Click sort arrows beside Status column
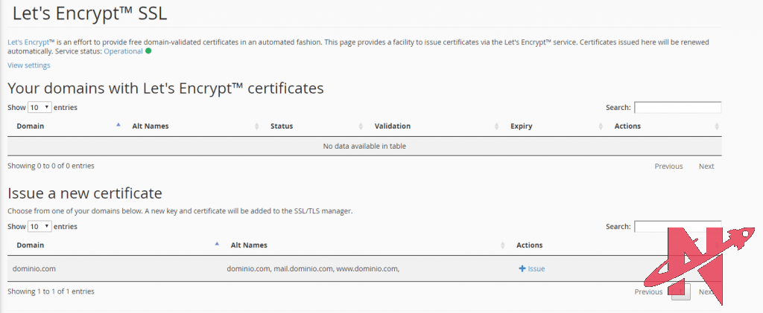This screenshot has height=313, width=763. [x=361, y=126]
